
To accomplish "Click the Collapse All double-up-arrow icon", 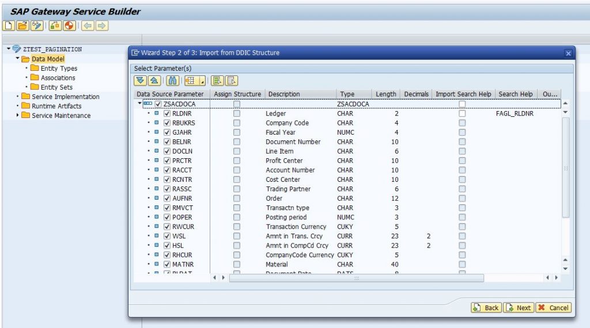I will coord(154,81).
